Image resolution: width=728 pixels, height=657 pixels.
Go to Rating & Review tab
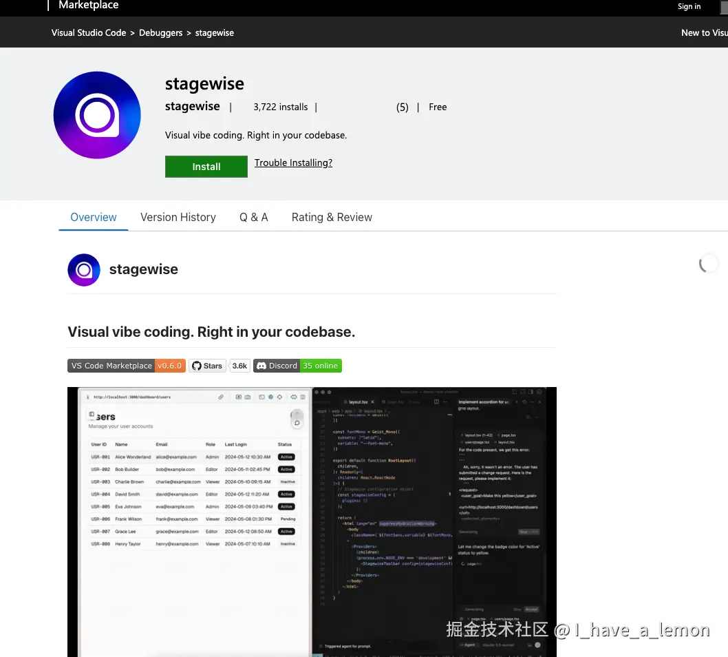click(x=332, y=217)
